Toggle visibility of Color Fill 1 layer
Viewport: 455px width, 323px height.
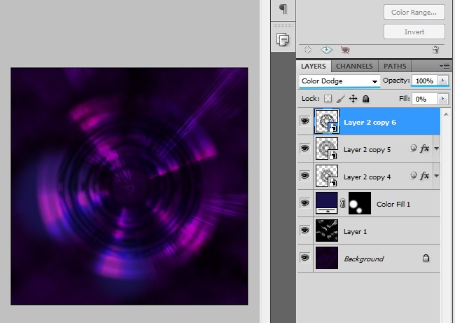[304, 203]
